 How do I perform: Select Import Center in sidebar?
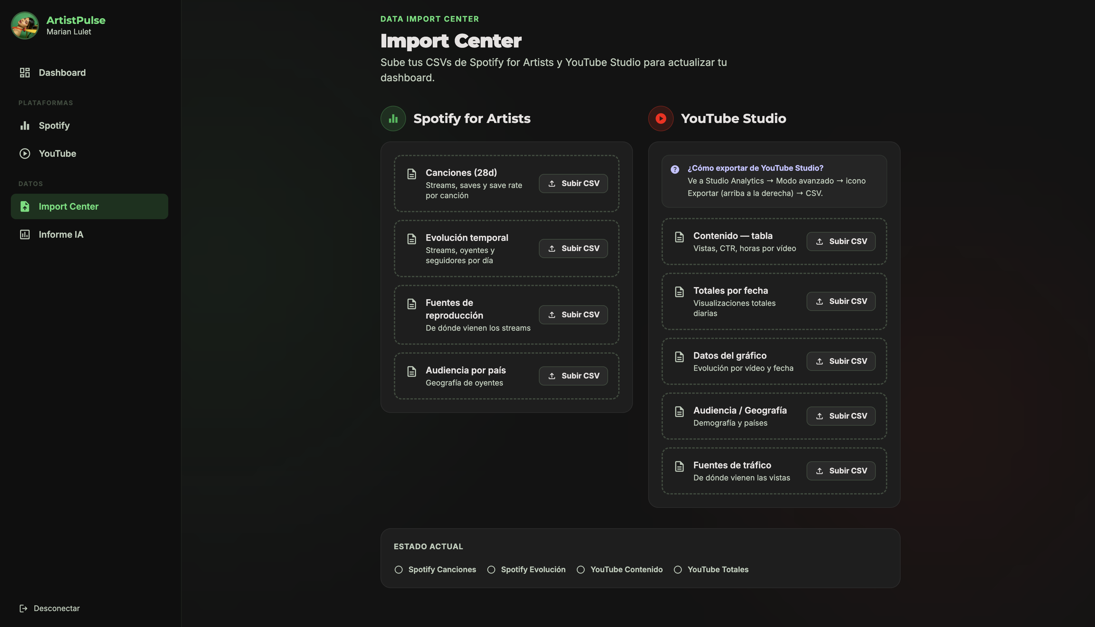pos(89,206)
